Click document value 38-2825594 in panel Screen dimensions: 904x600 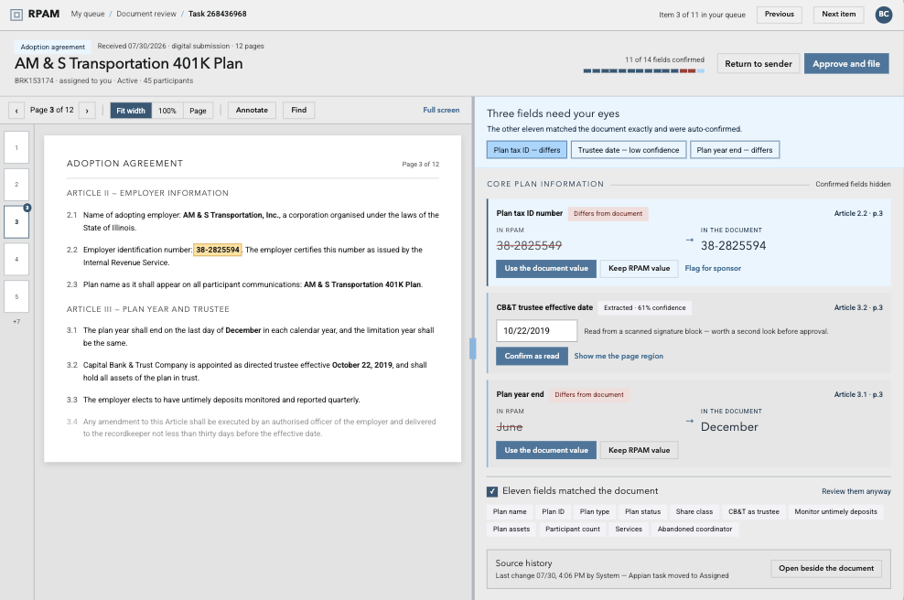733,246
